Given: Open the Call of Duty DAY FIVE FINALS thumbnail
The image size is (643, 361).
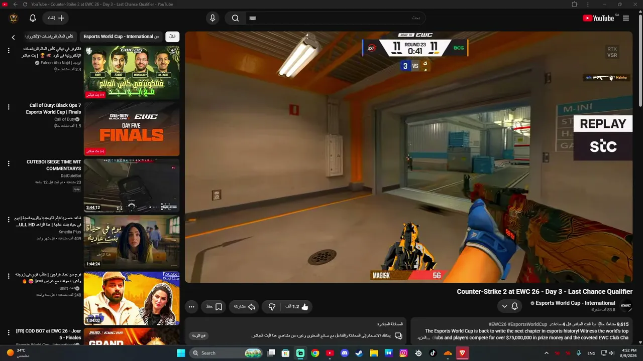Looking at the screenshot, I should (x=132, y=129).
